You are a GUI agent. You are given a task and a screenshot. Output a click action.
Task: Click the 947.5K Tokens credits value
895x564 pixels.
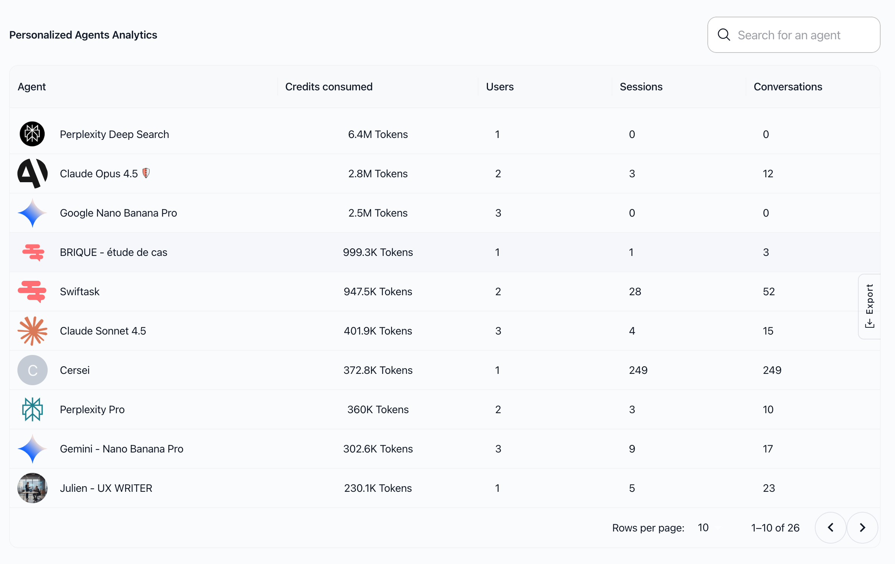pyautogui.click(x=378, y=291)
